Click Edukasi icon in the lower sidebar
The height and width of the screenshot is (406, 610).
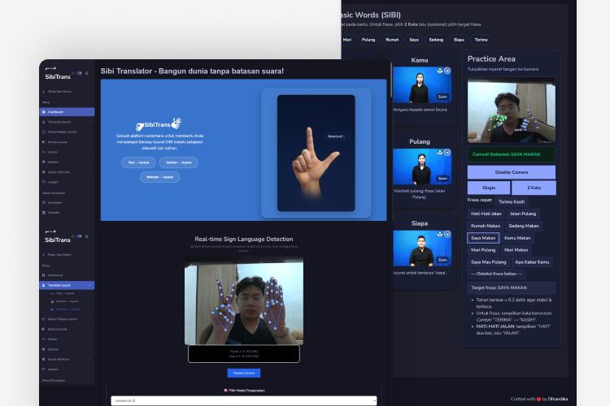click(44, 349)
